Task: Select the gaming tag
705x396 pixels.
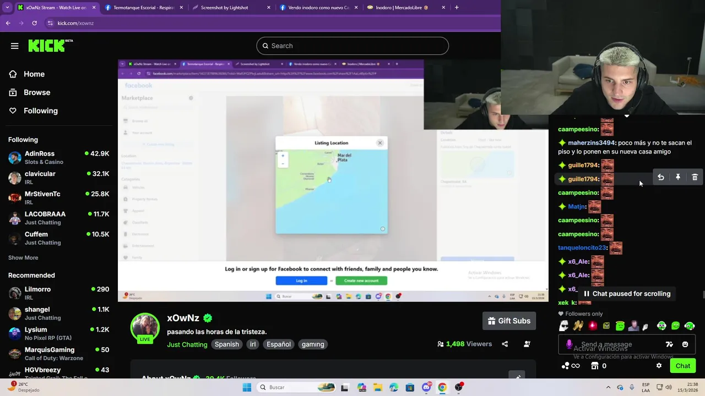Action: tap(313, 344)
